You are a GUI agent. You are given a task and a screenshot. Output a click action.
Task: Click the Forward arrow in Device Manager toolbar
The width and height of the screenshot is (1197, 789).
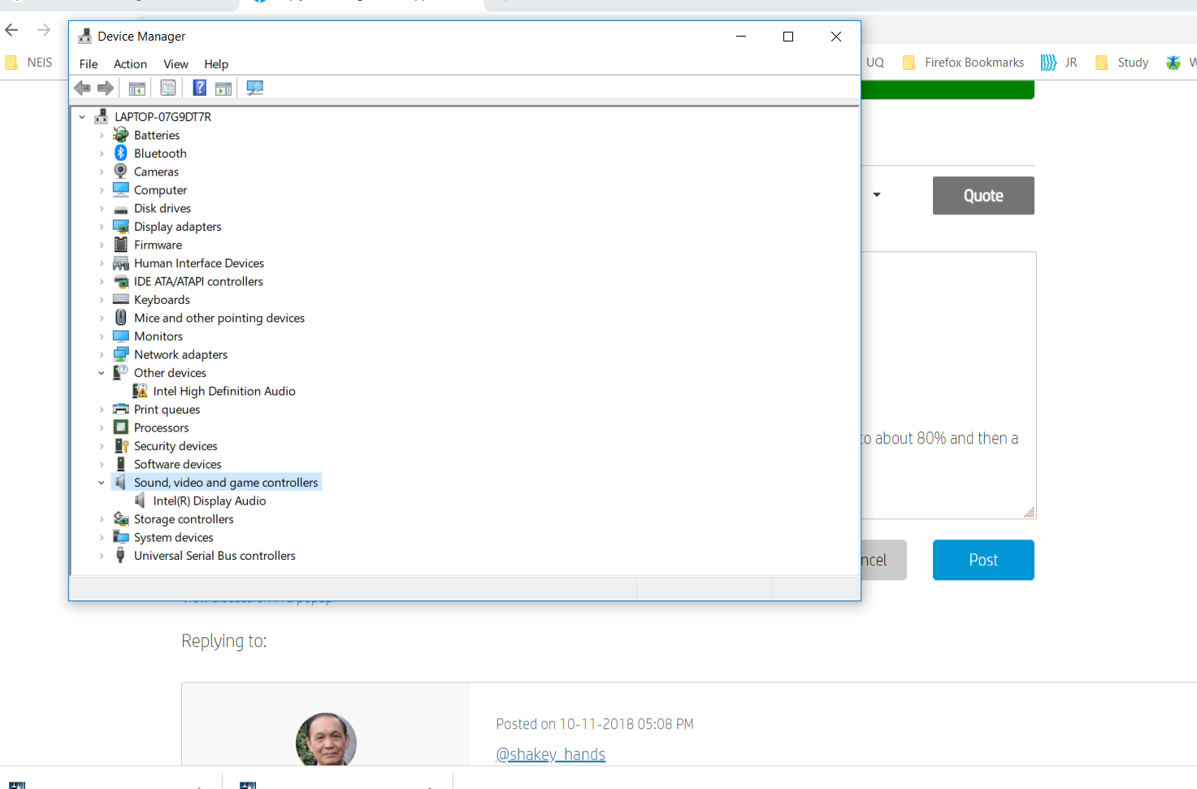pyautogui.click(x=106, y=88)
